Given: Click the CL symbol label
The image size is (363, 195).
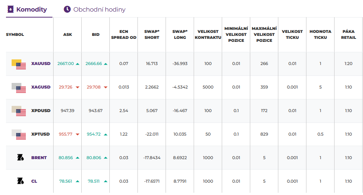Looking at the screenshot, I should pyautogui.click(x=34, y=181).
